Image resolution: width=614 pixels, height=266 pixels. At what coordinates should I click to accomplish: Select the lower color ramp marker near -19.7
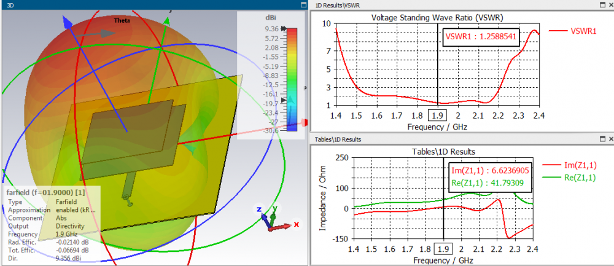click(x=284, y=100)
